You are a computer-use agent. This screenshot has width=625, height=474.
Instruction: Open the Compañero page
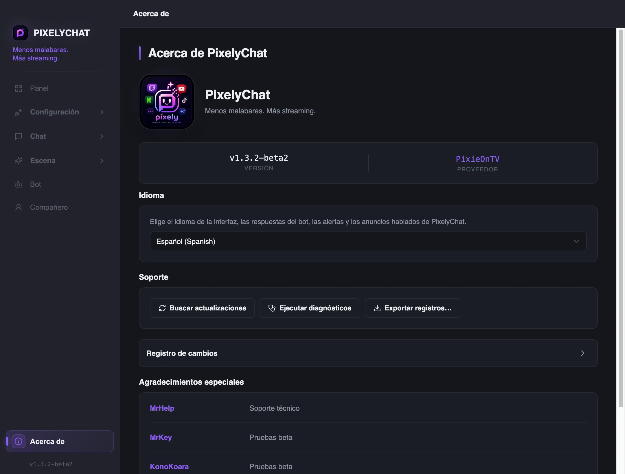click(60, 208)
